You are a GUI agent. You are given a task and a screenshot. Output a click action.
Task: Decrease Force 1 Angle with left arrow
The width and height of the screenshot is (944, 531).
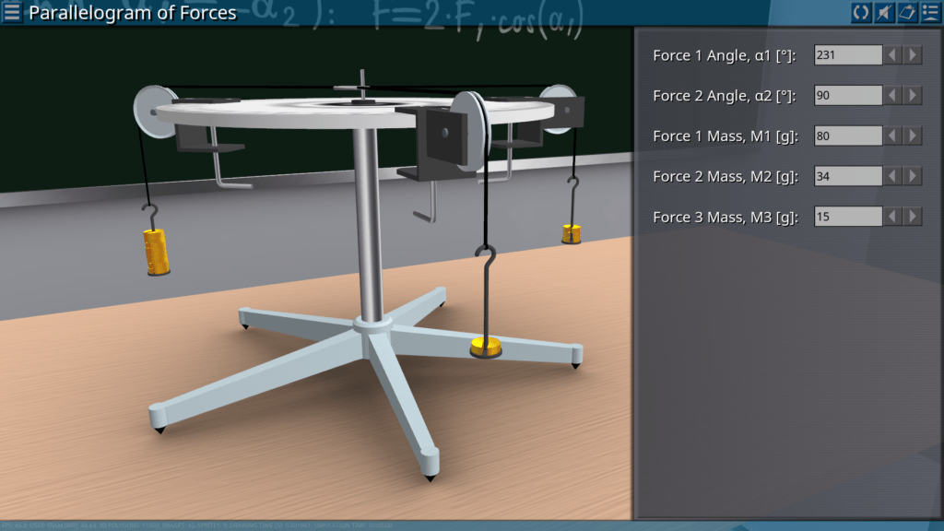coord(892,55)
